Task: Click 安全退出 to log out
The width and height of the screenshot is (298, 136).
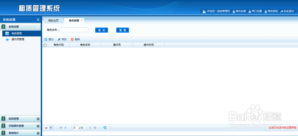Action: [x=289, y=11]
